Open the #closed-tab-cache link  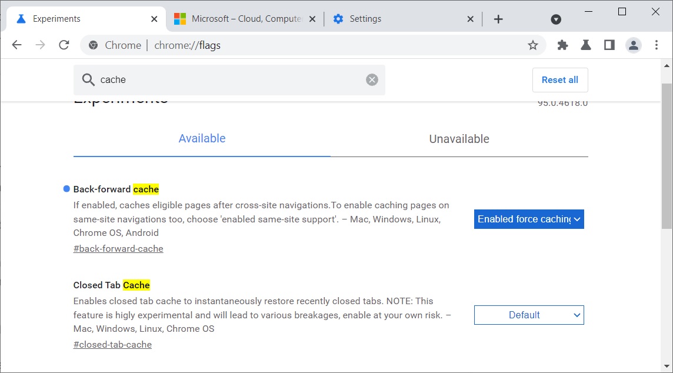(112, 345)
